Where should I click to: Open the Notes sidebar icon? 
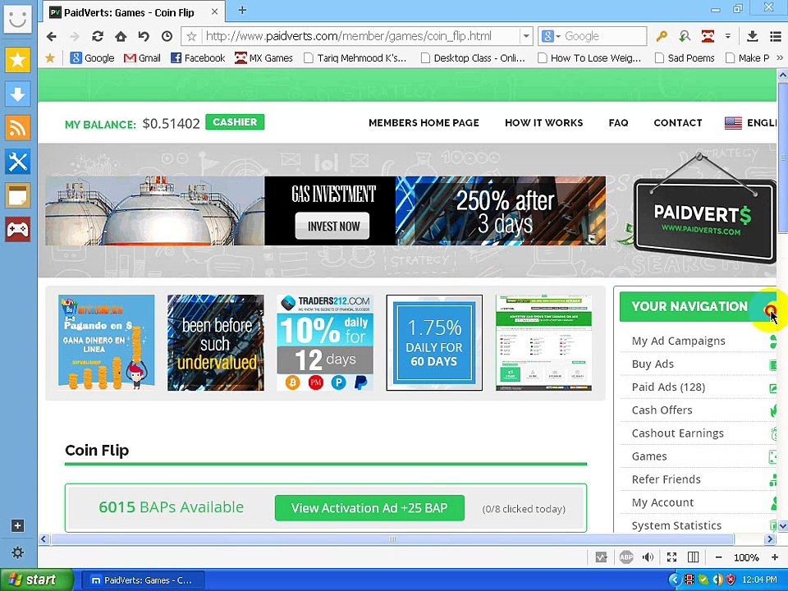(17, 195)
